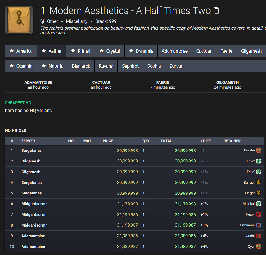Click price 30,999,998 in the PRICE column

tap(127, 151)
